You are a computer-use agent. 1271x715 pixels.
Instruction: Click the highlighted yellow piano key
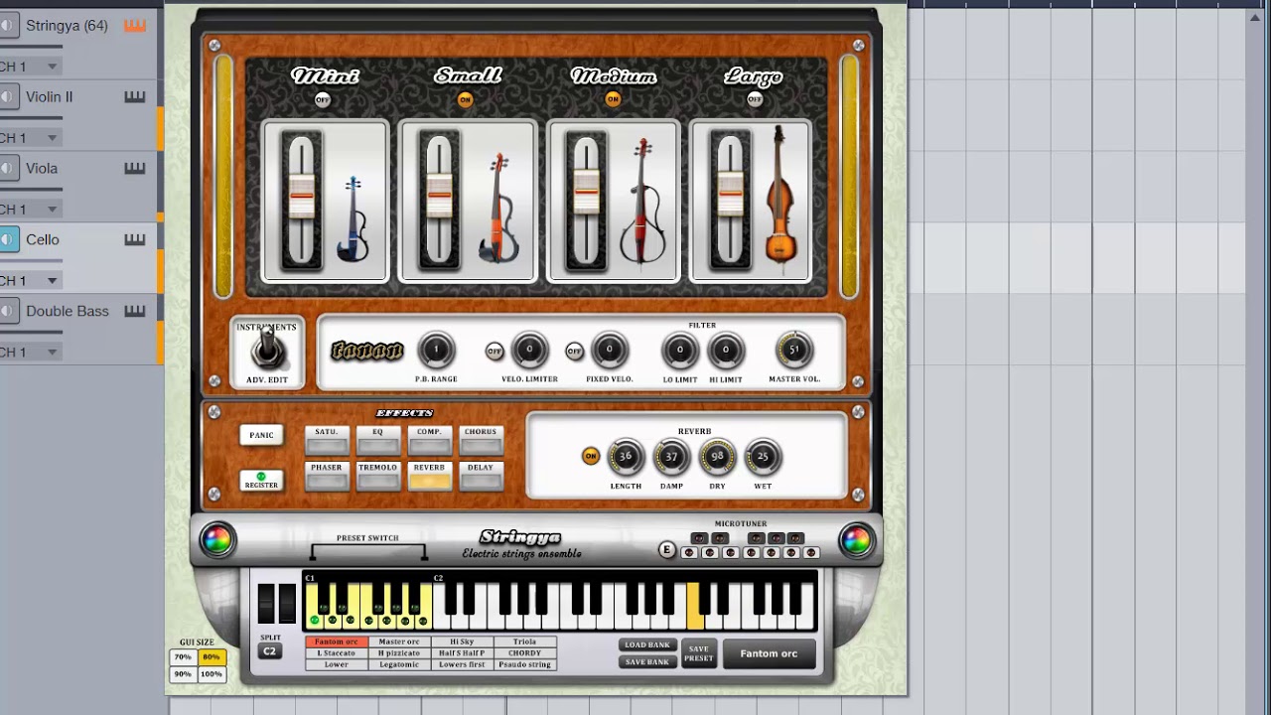(x=695, y=605)
